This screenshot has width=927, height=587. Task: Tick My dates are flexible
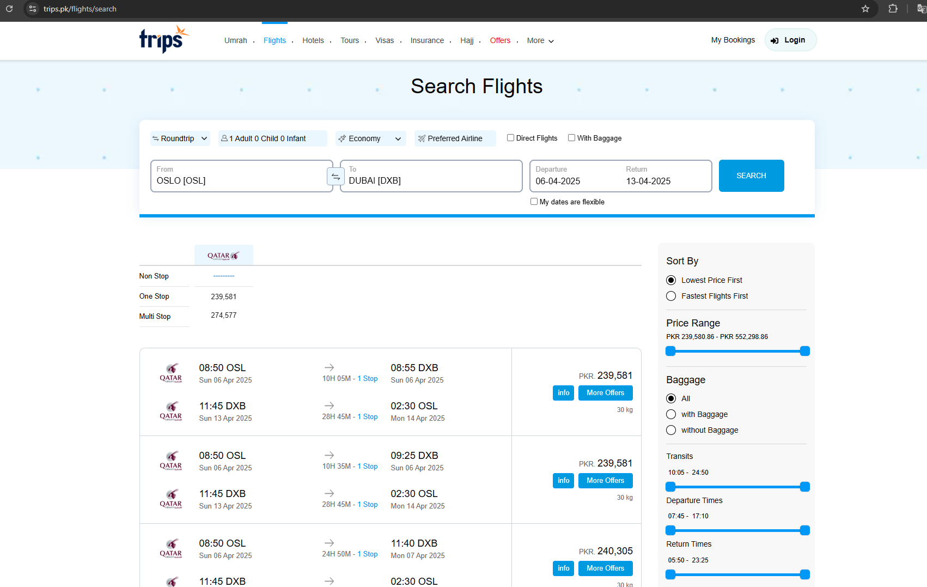point(534,201)
